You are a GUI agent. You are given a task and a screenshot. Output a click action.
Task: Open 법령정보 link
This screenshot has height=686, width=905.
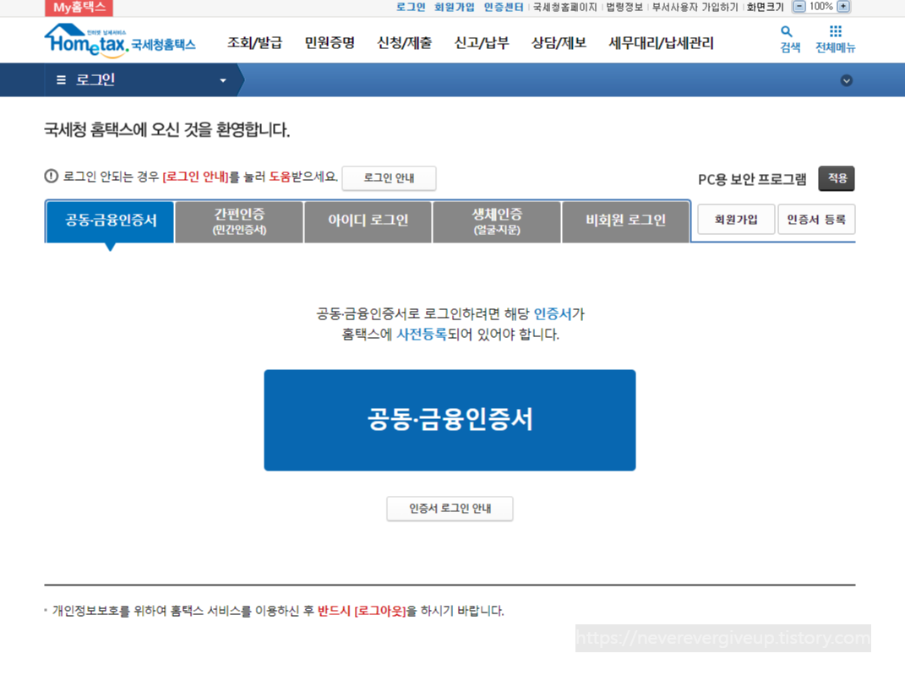(624, 7)
